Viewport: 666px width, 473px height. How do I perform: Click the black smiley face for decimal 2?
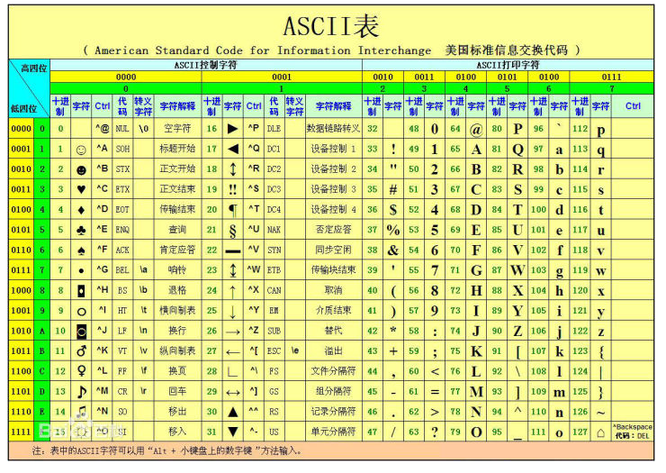click(x=81, y=169)
